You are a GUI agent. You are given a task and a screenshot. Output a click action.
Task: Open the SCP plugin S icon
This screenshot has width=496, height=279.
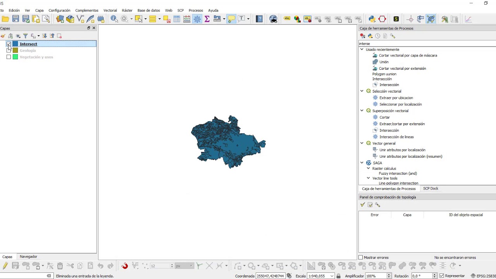coord(396,19)
